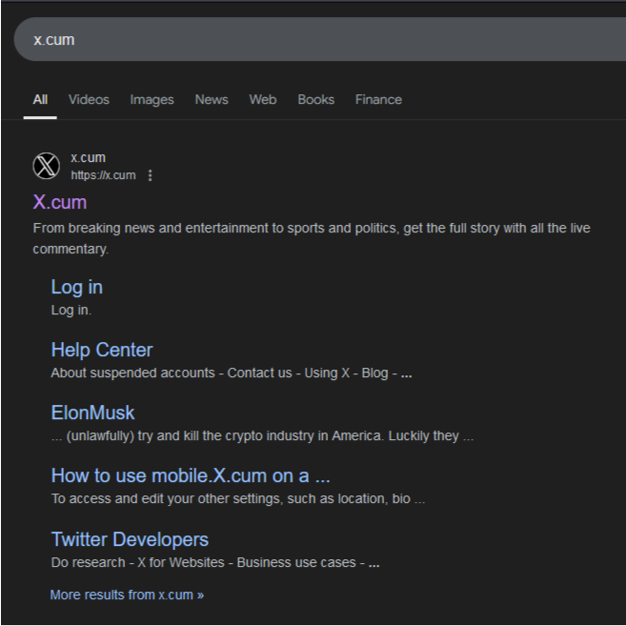Click inside the search box containing x.cum
The image size is (626, 626).
click(286, 40)
